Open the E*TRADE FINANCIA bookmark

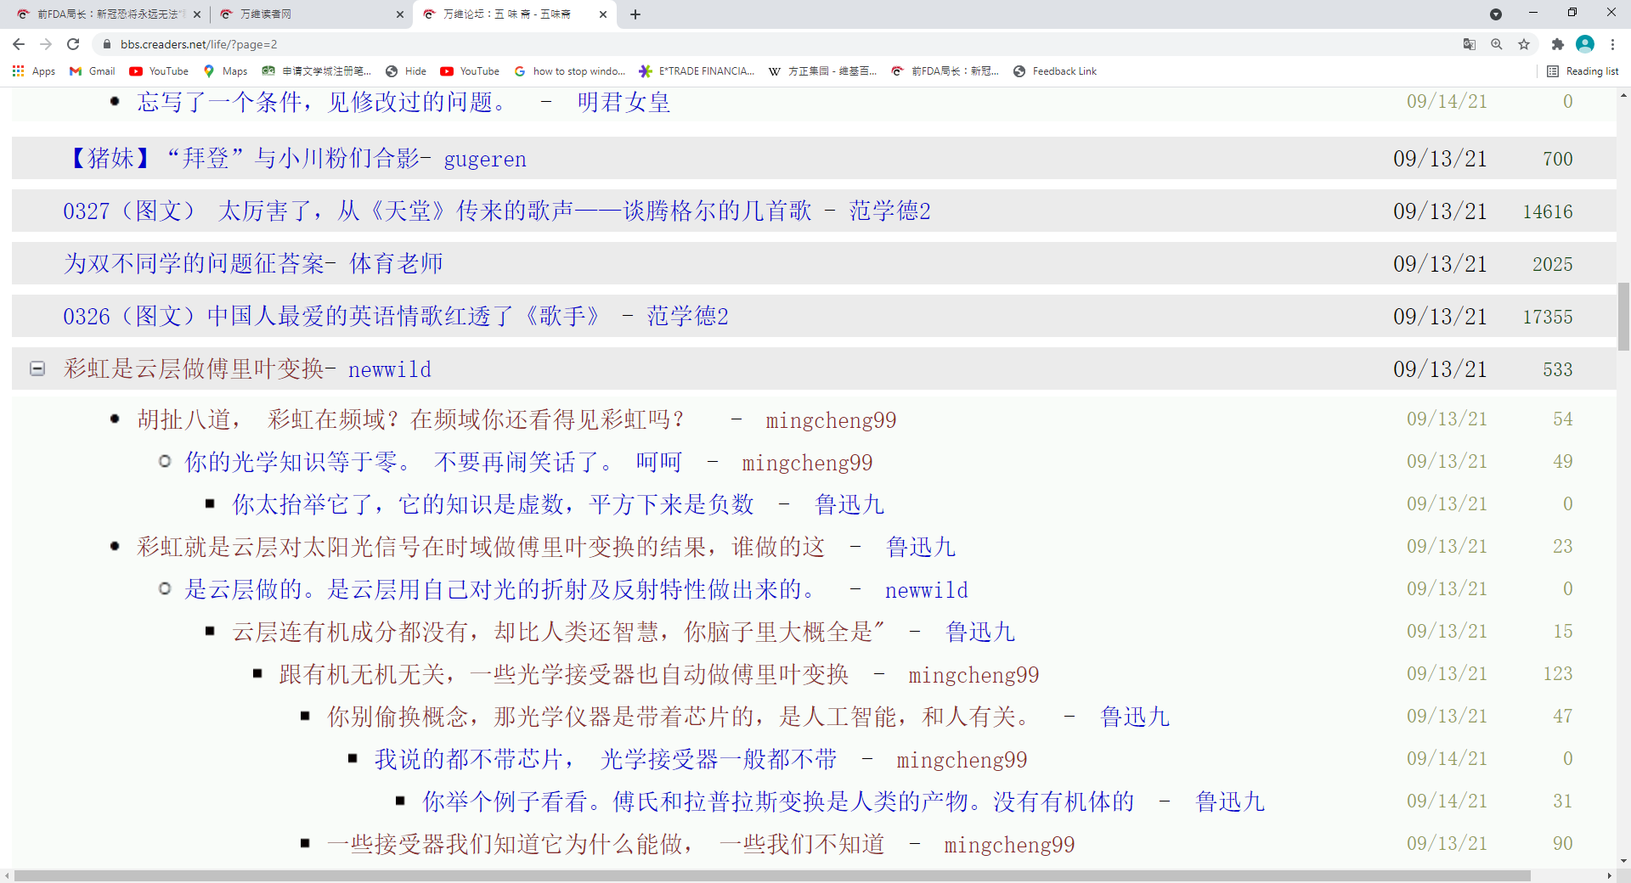(697, 71)
